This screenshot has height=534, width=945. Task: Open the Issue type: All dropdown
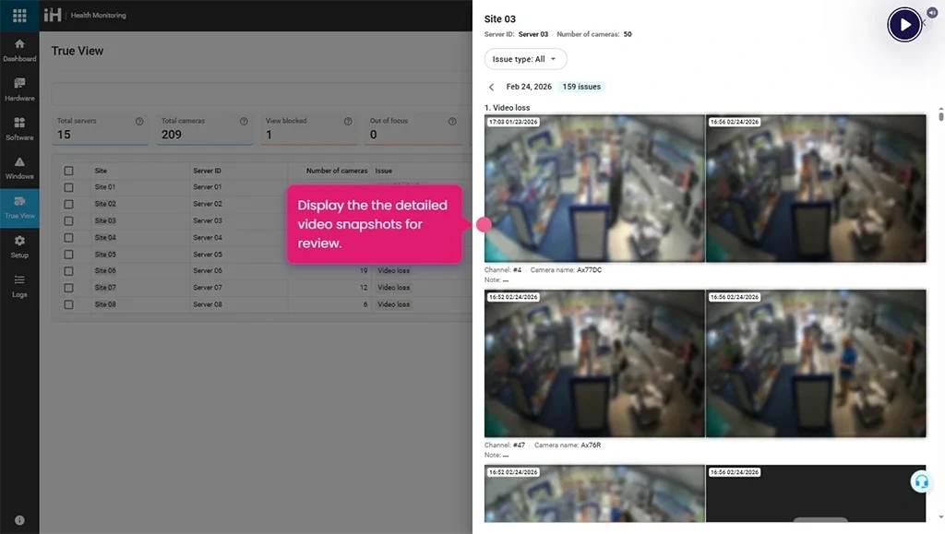tap(525, 59)
